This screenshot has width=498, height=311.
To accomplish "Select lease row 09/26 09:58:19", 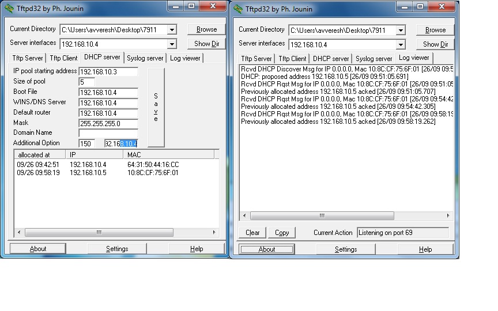I will click(116, 173).
